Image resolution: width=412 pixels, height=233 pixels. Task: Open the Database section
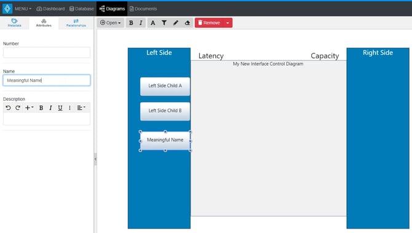81,9
